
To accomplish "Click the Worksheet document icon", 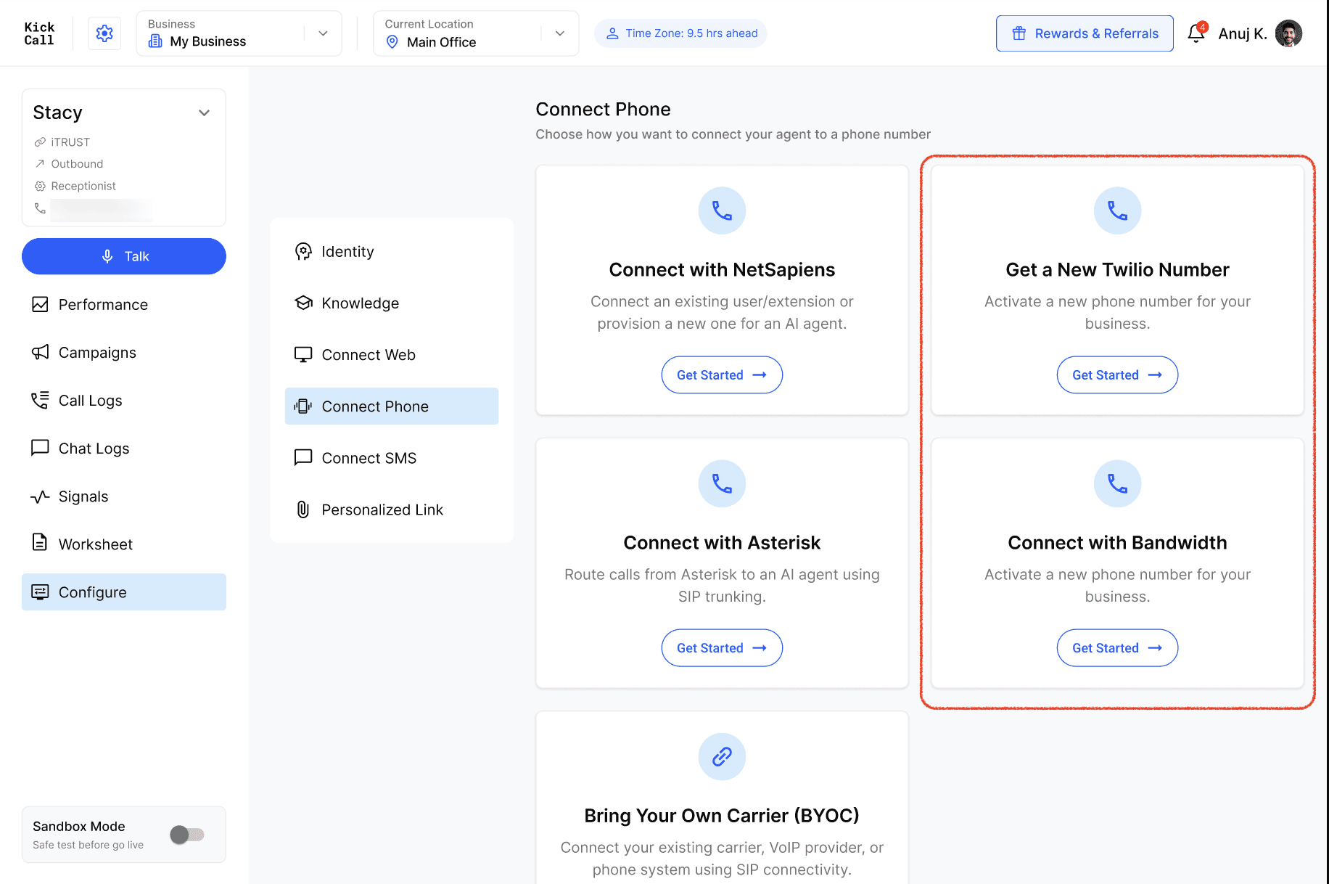I will pos(40,542).
